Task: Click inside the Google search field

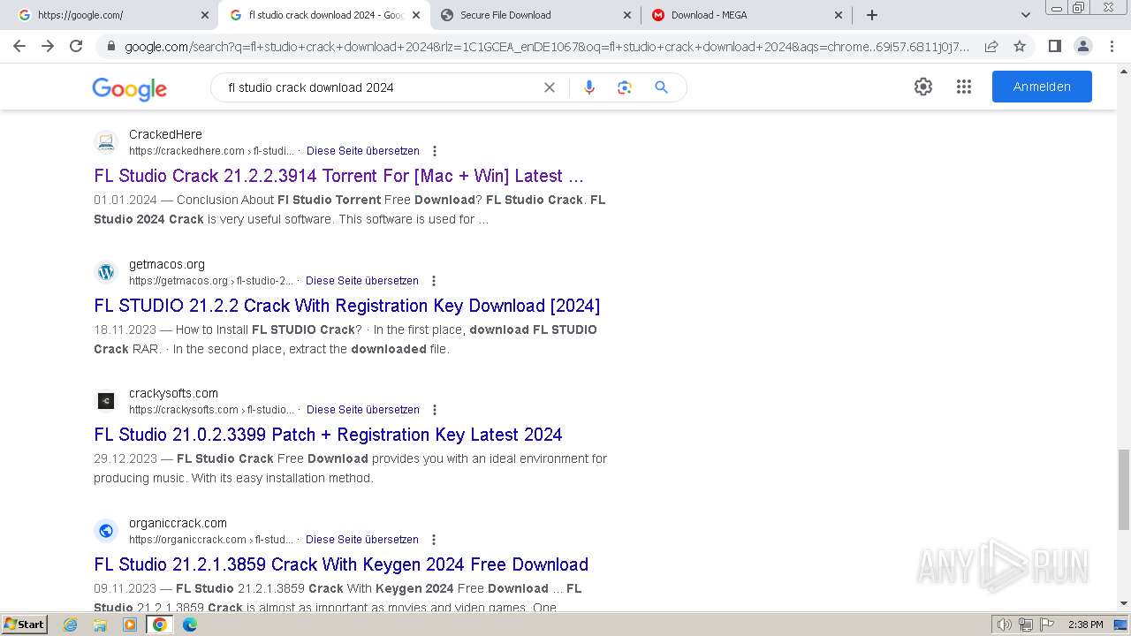Action: [x=380, y=87]
